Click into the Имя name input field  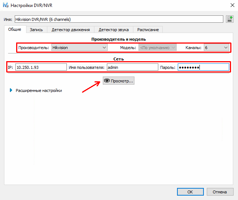click(119, 19)
